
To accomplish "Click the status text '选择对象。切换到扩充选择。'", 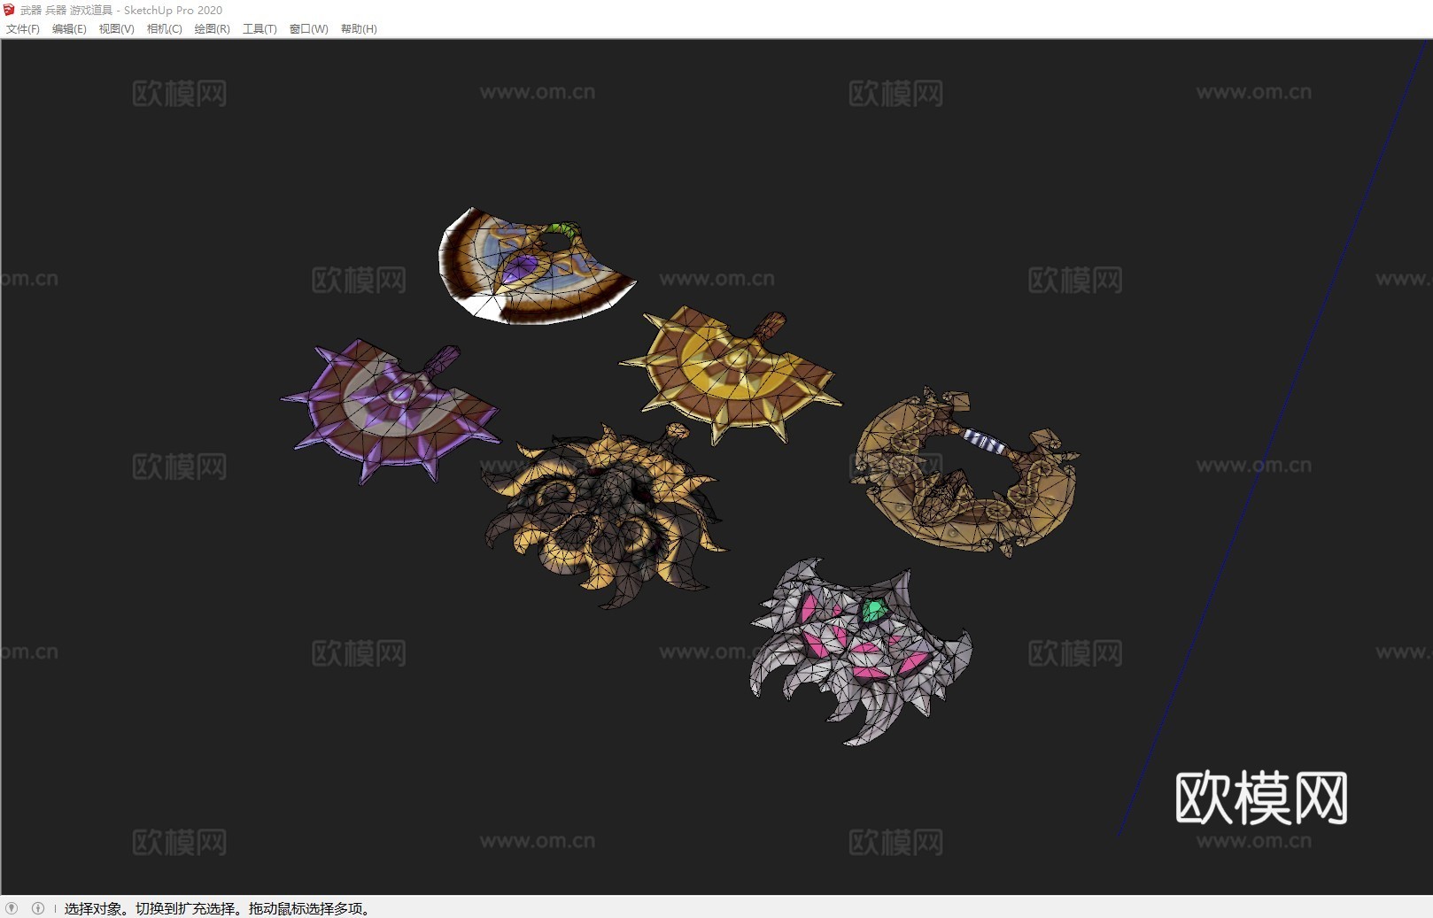I will [154, 908].
